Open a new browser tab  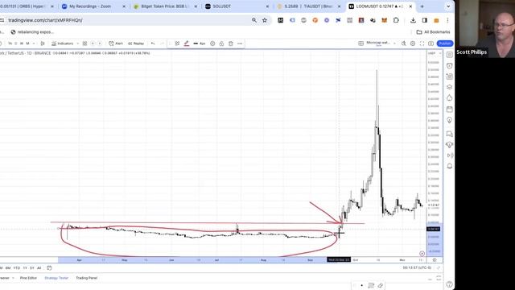(422, 6)
